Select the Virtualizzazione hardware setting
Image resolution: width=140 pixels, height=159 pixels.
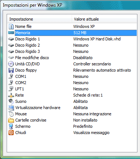pos(38,108)
